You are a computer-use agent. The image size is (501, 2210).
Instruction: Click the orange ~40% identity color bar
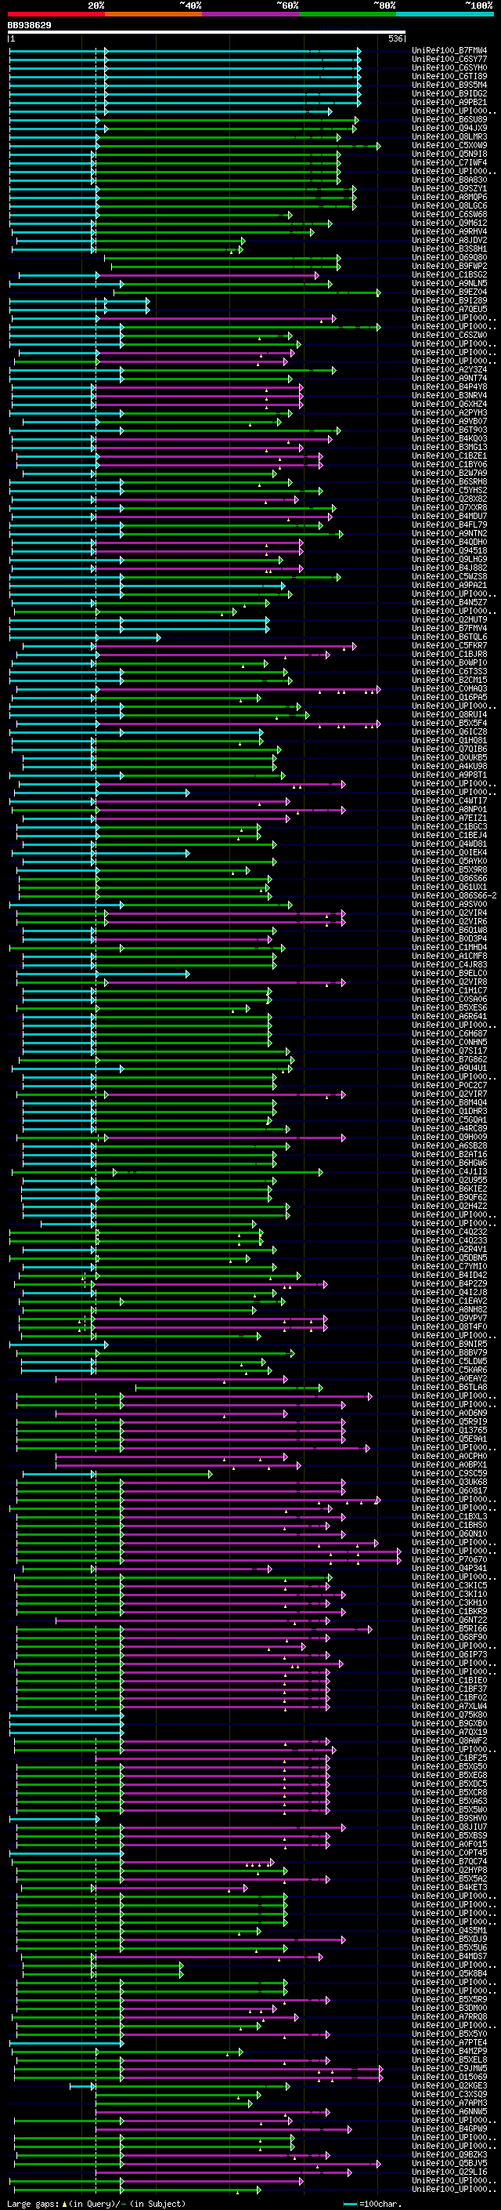tap(153, 14)
